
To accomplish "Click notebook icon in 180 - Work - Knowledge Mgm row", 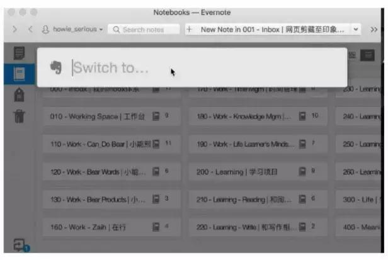I will 302,116.
